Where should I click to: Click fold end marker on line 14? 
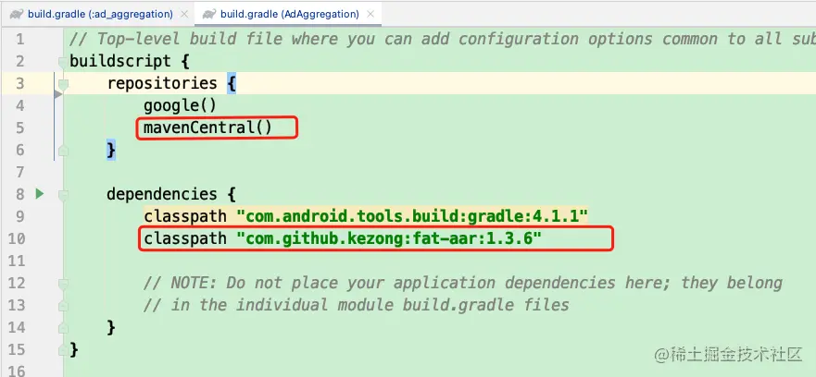(63, 328)
